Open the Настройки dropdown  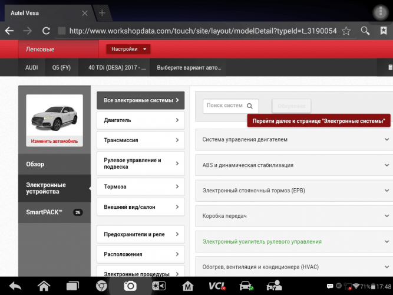tap(128, 49)
